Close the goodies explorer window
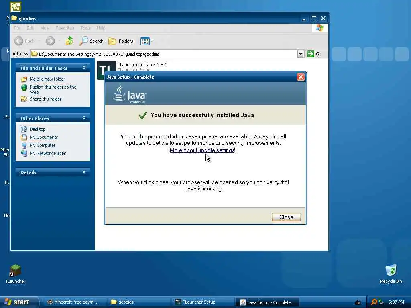Image resolution: width=411 pixels, height=308 pixels. coord(324,18)
